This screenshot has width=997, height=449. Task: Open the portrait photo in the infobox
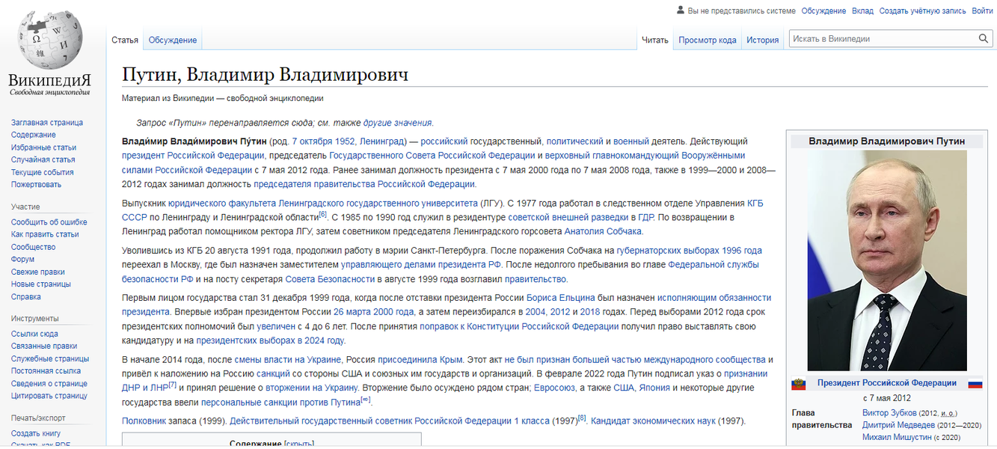(887, 260)
